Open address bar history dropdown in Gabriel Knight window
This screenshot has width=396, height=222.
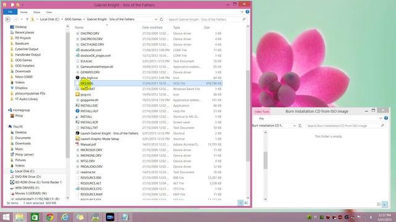pos(156,19)
